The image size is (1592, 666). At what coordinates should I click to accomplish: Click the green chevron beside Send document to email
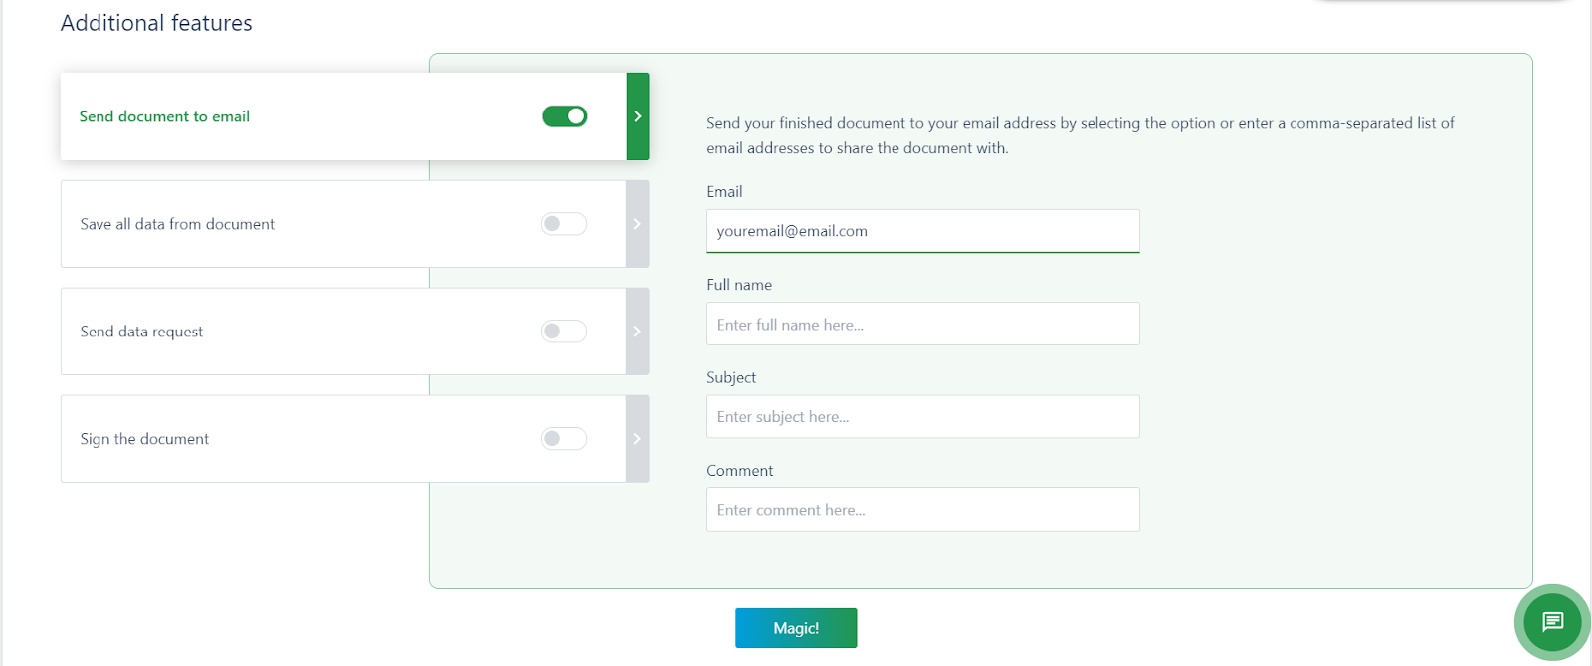pos(638,116)
